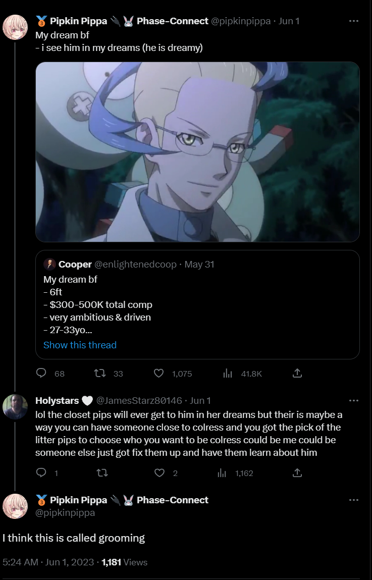Open the Colress anime image

[x=197, y=151]
